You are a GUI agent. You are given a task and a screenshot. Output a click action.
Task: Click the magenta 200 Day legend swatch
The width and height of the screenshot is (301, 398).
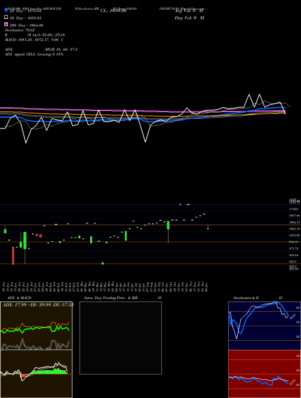click(6, 24)
